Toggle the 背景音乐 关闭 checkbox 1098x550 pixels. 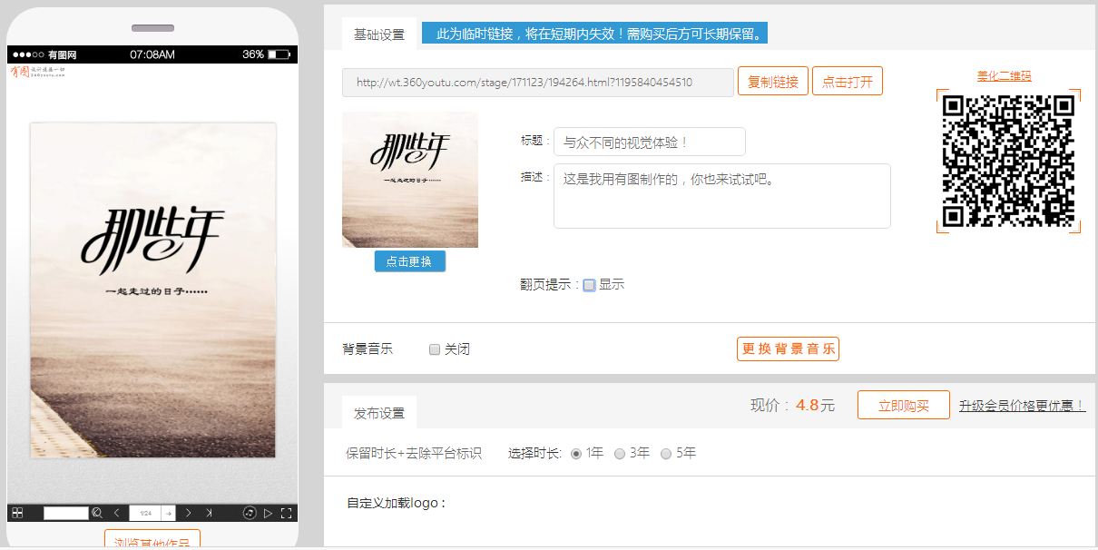(x=435, y=349)
